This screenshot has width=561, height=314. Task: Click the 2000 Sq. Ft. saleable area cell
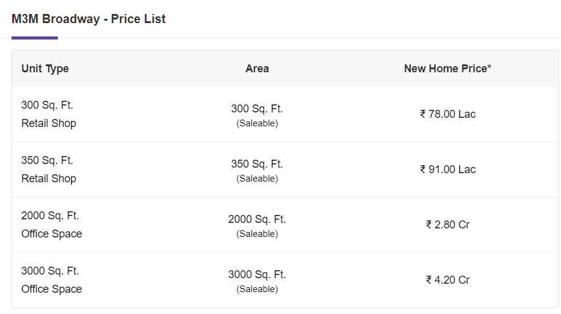tap(257, 226)
